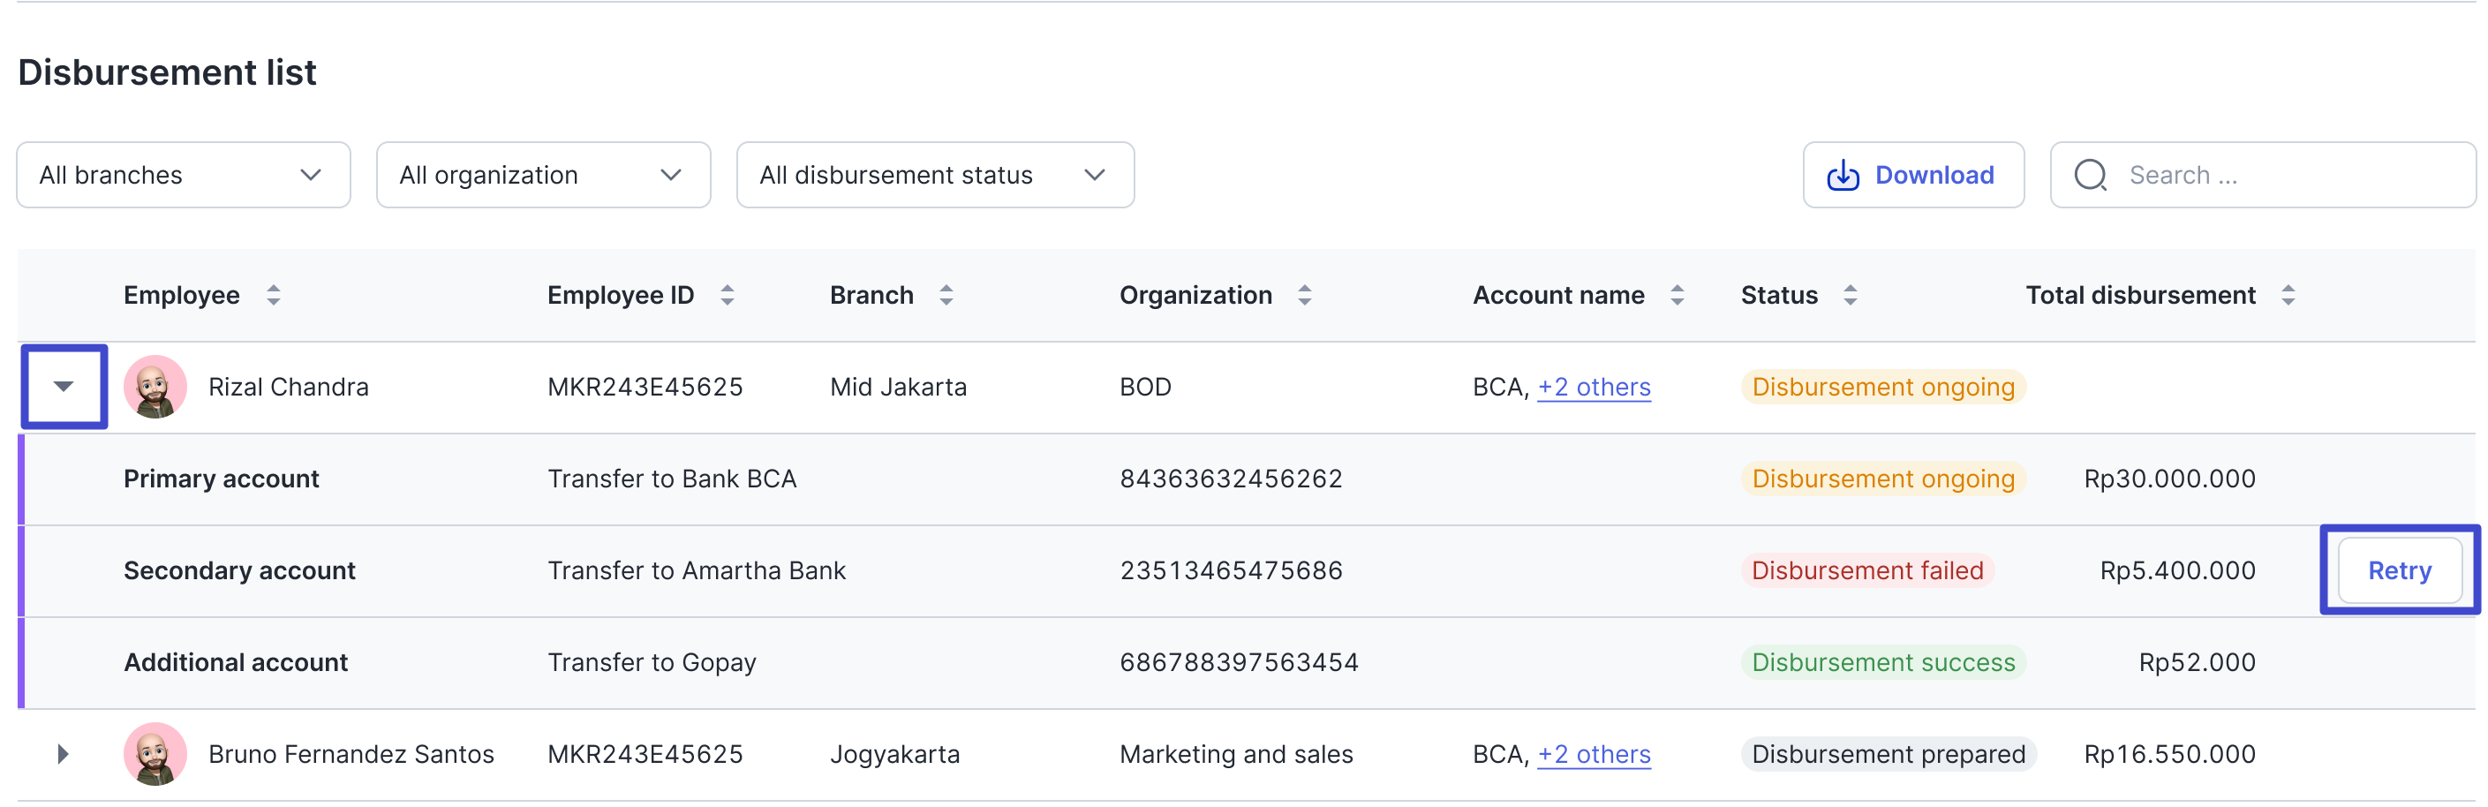The image size is (2488, 807).
Task: Open '+2 others' link for Bruno Fernandez Santos
Action: (x=1594, y=755)
